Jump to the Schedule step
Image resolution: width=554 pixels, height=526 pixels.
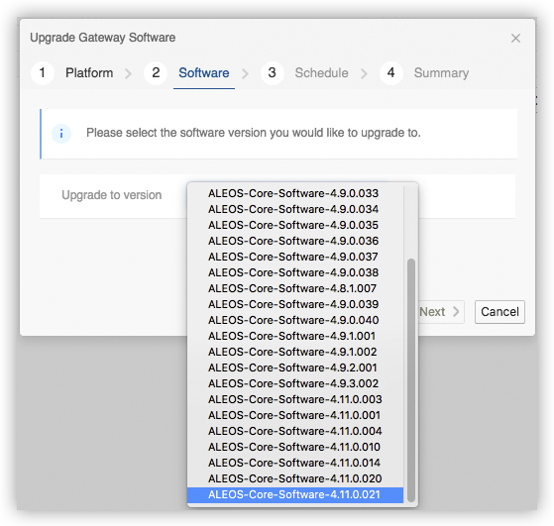[x=321, y=72]
